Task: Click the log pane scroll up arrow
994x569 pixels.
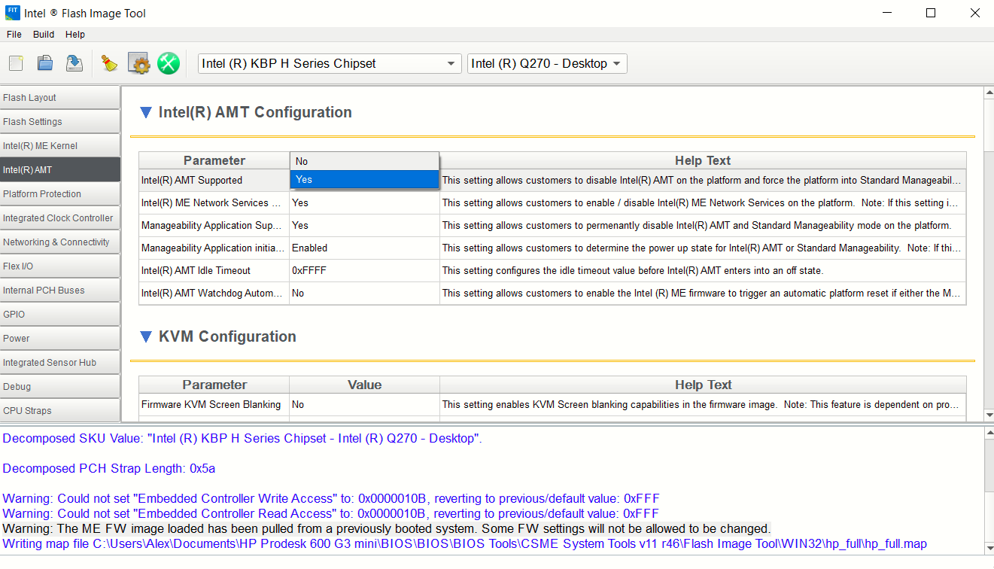Action: (x=988, y=434)
